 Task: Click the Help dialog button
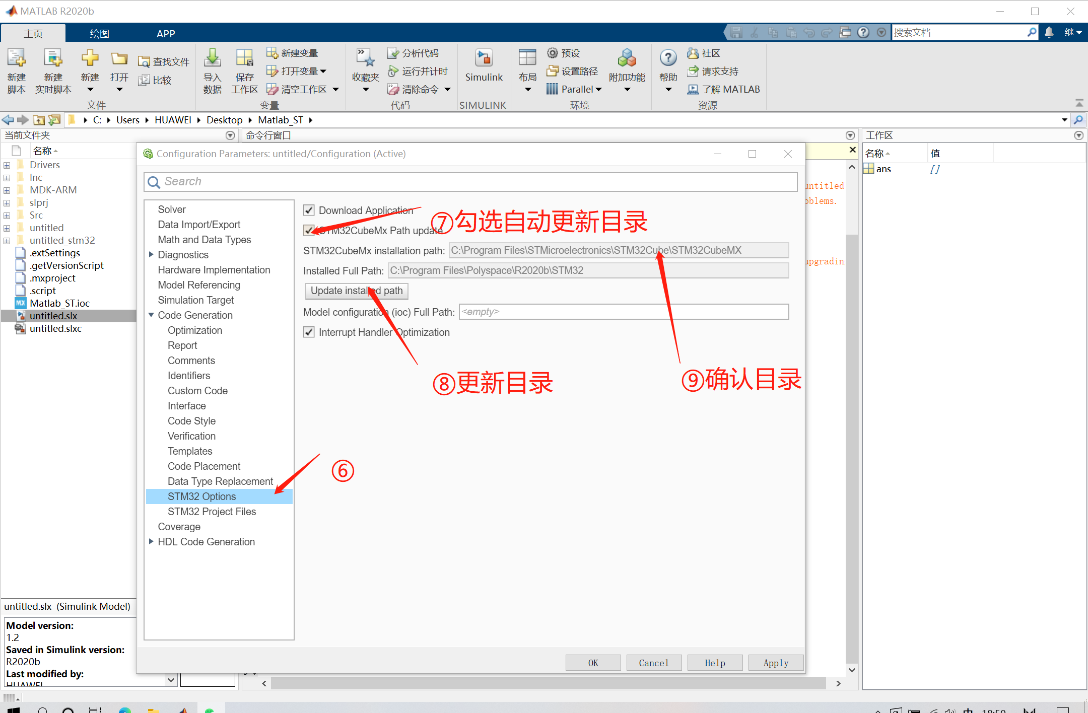(x=715, y=663)
